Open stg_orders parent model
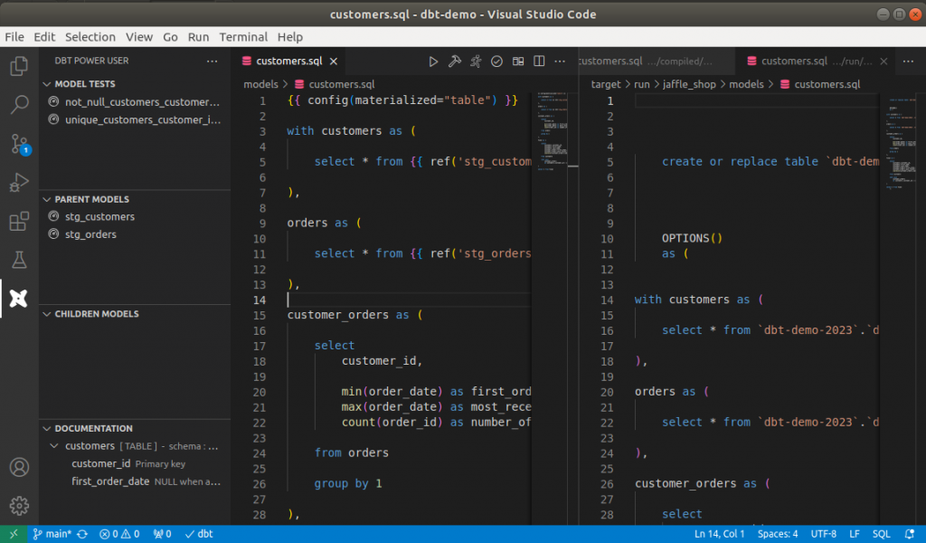 [136, 234]
